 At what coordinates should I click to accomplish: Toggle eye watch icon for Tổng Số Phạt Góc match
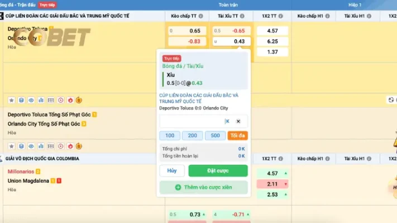coord(31,146)
